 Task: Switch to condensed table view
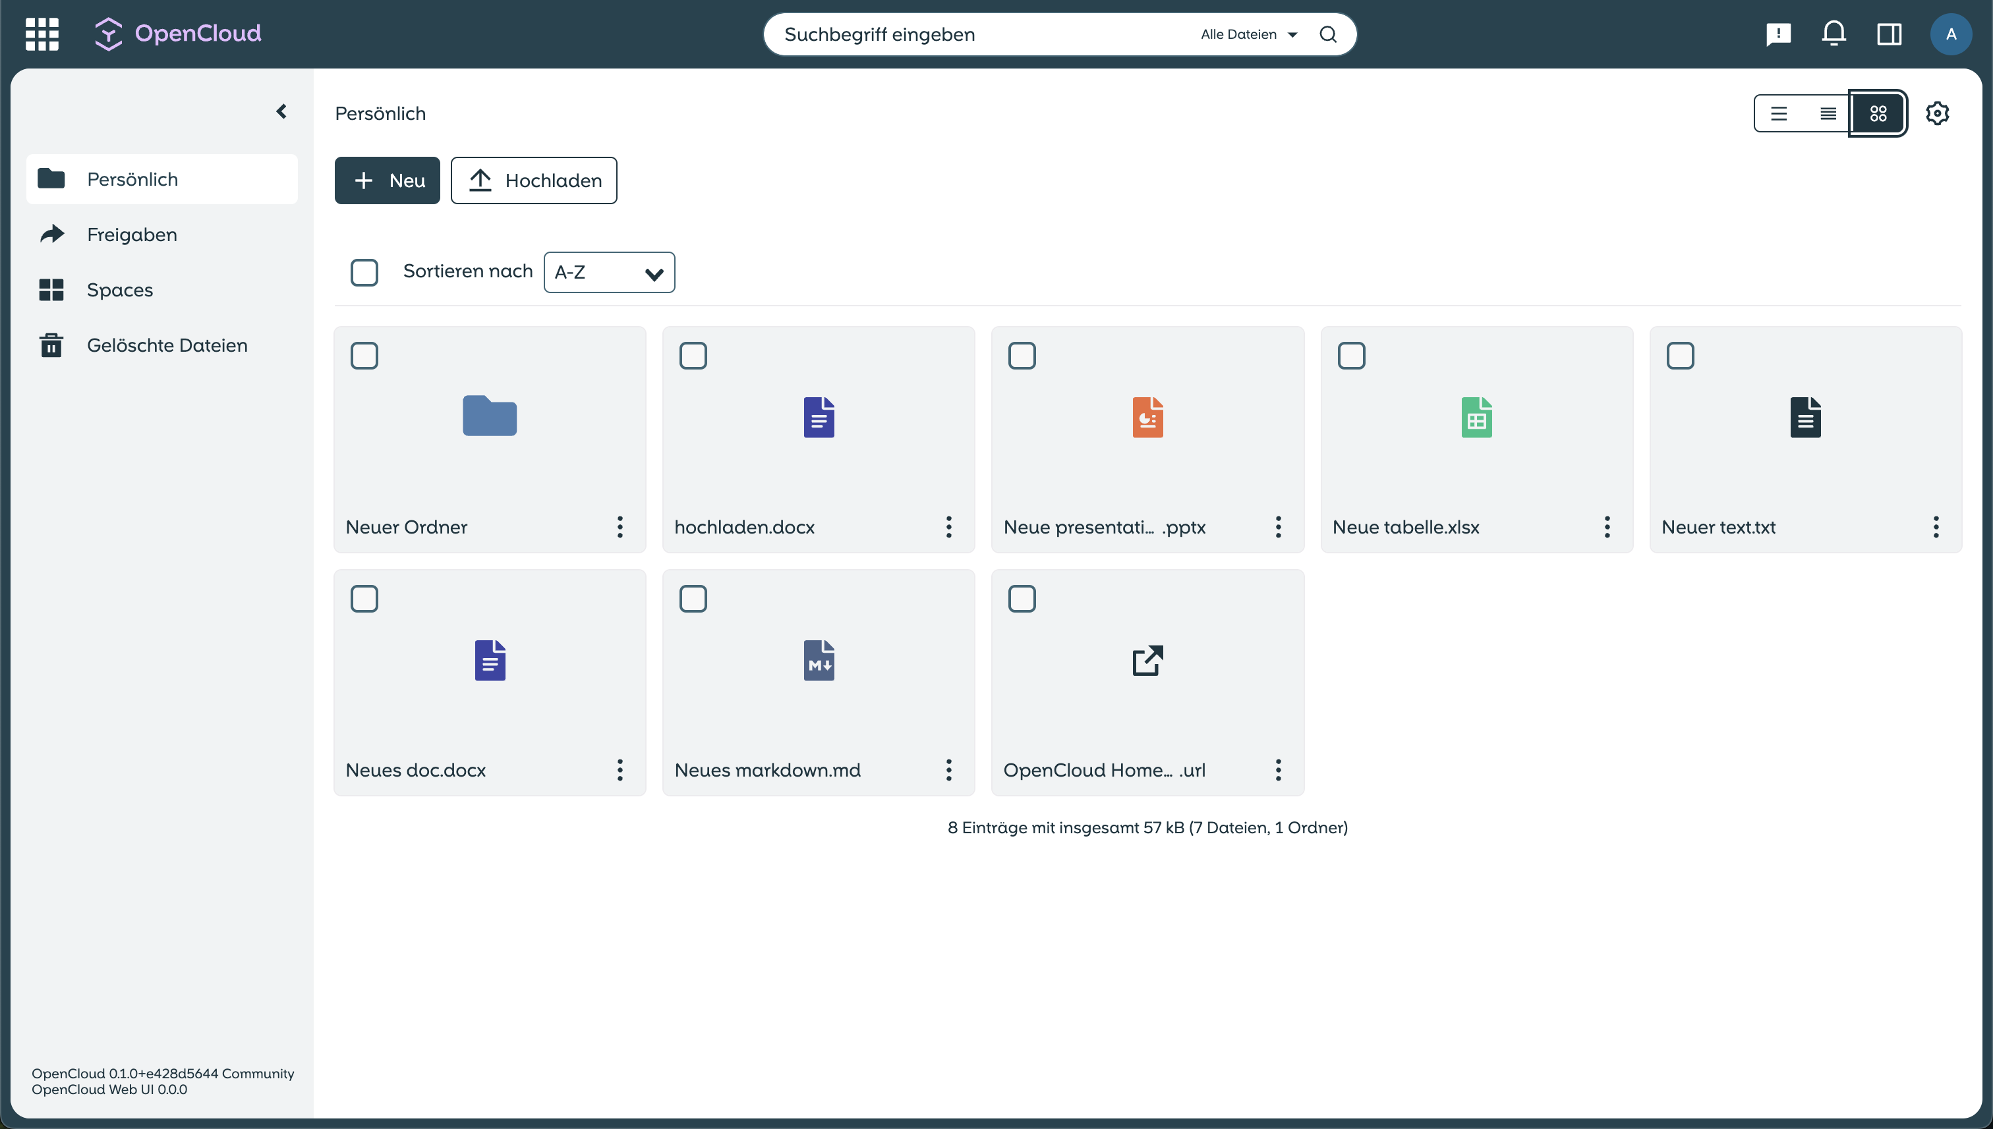(1828, 114)
